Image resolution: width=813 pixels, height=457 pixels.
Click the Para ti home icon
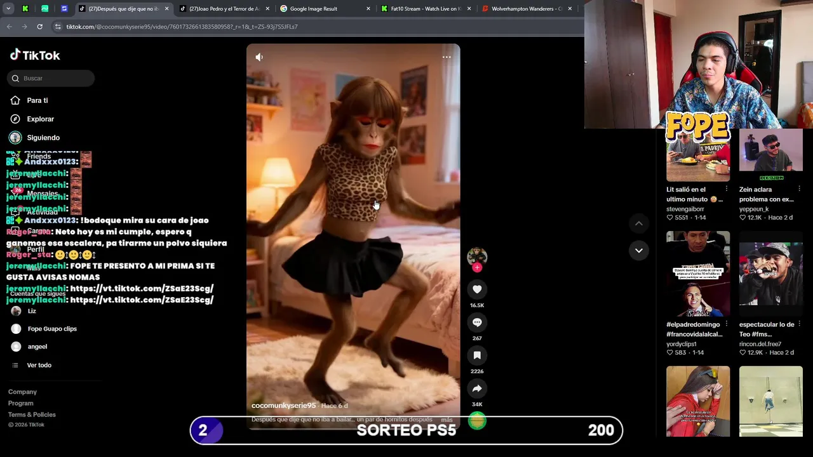pyautogui.click(x=15, y=100)
